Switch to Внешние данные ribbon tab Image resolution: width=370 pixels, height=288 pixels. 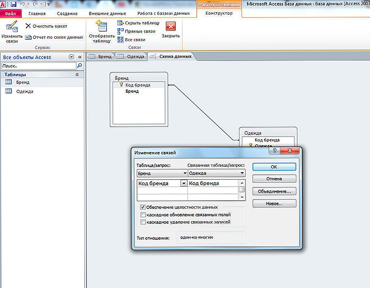107,14
